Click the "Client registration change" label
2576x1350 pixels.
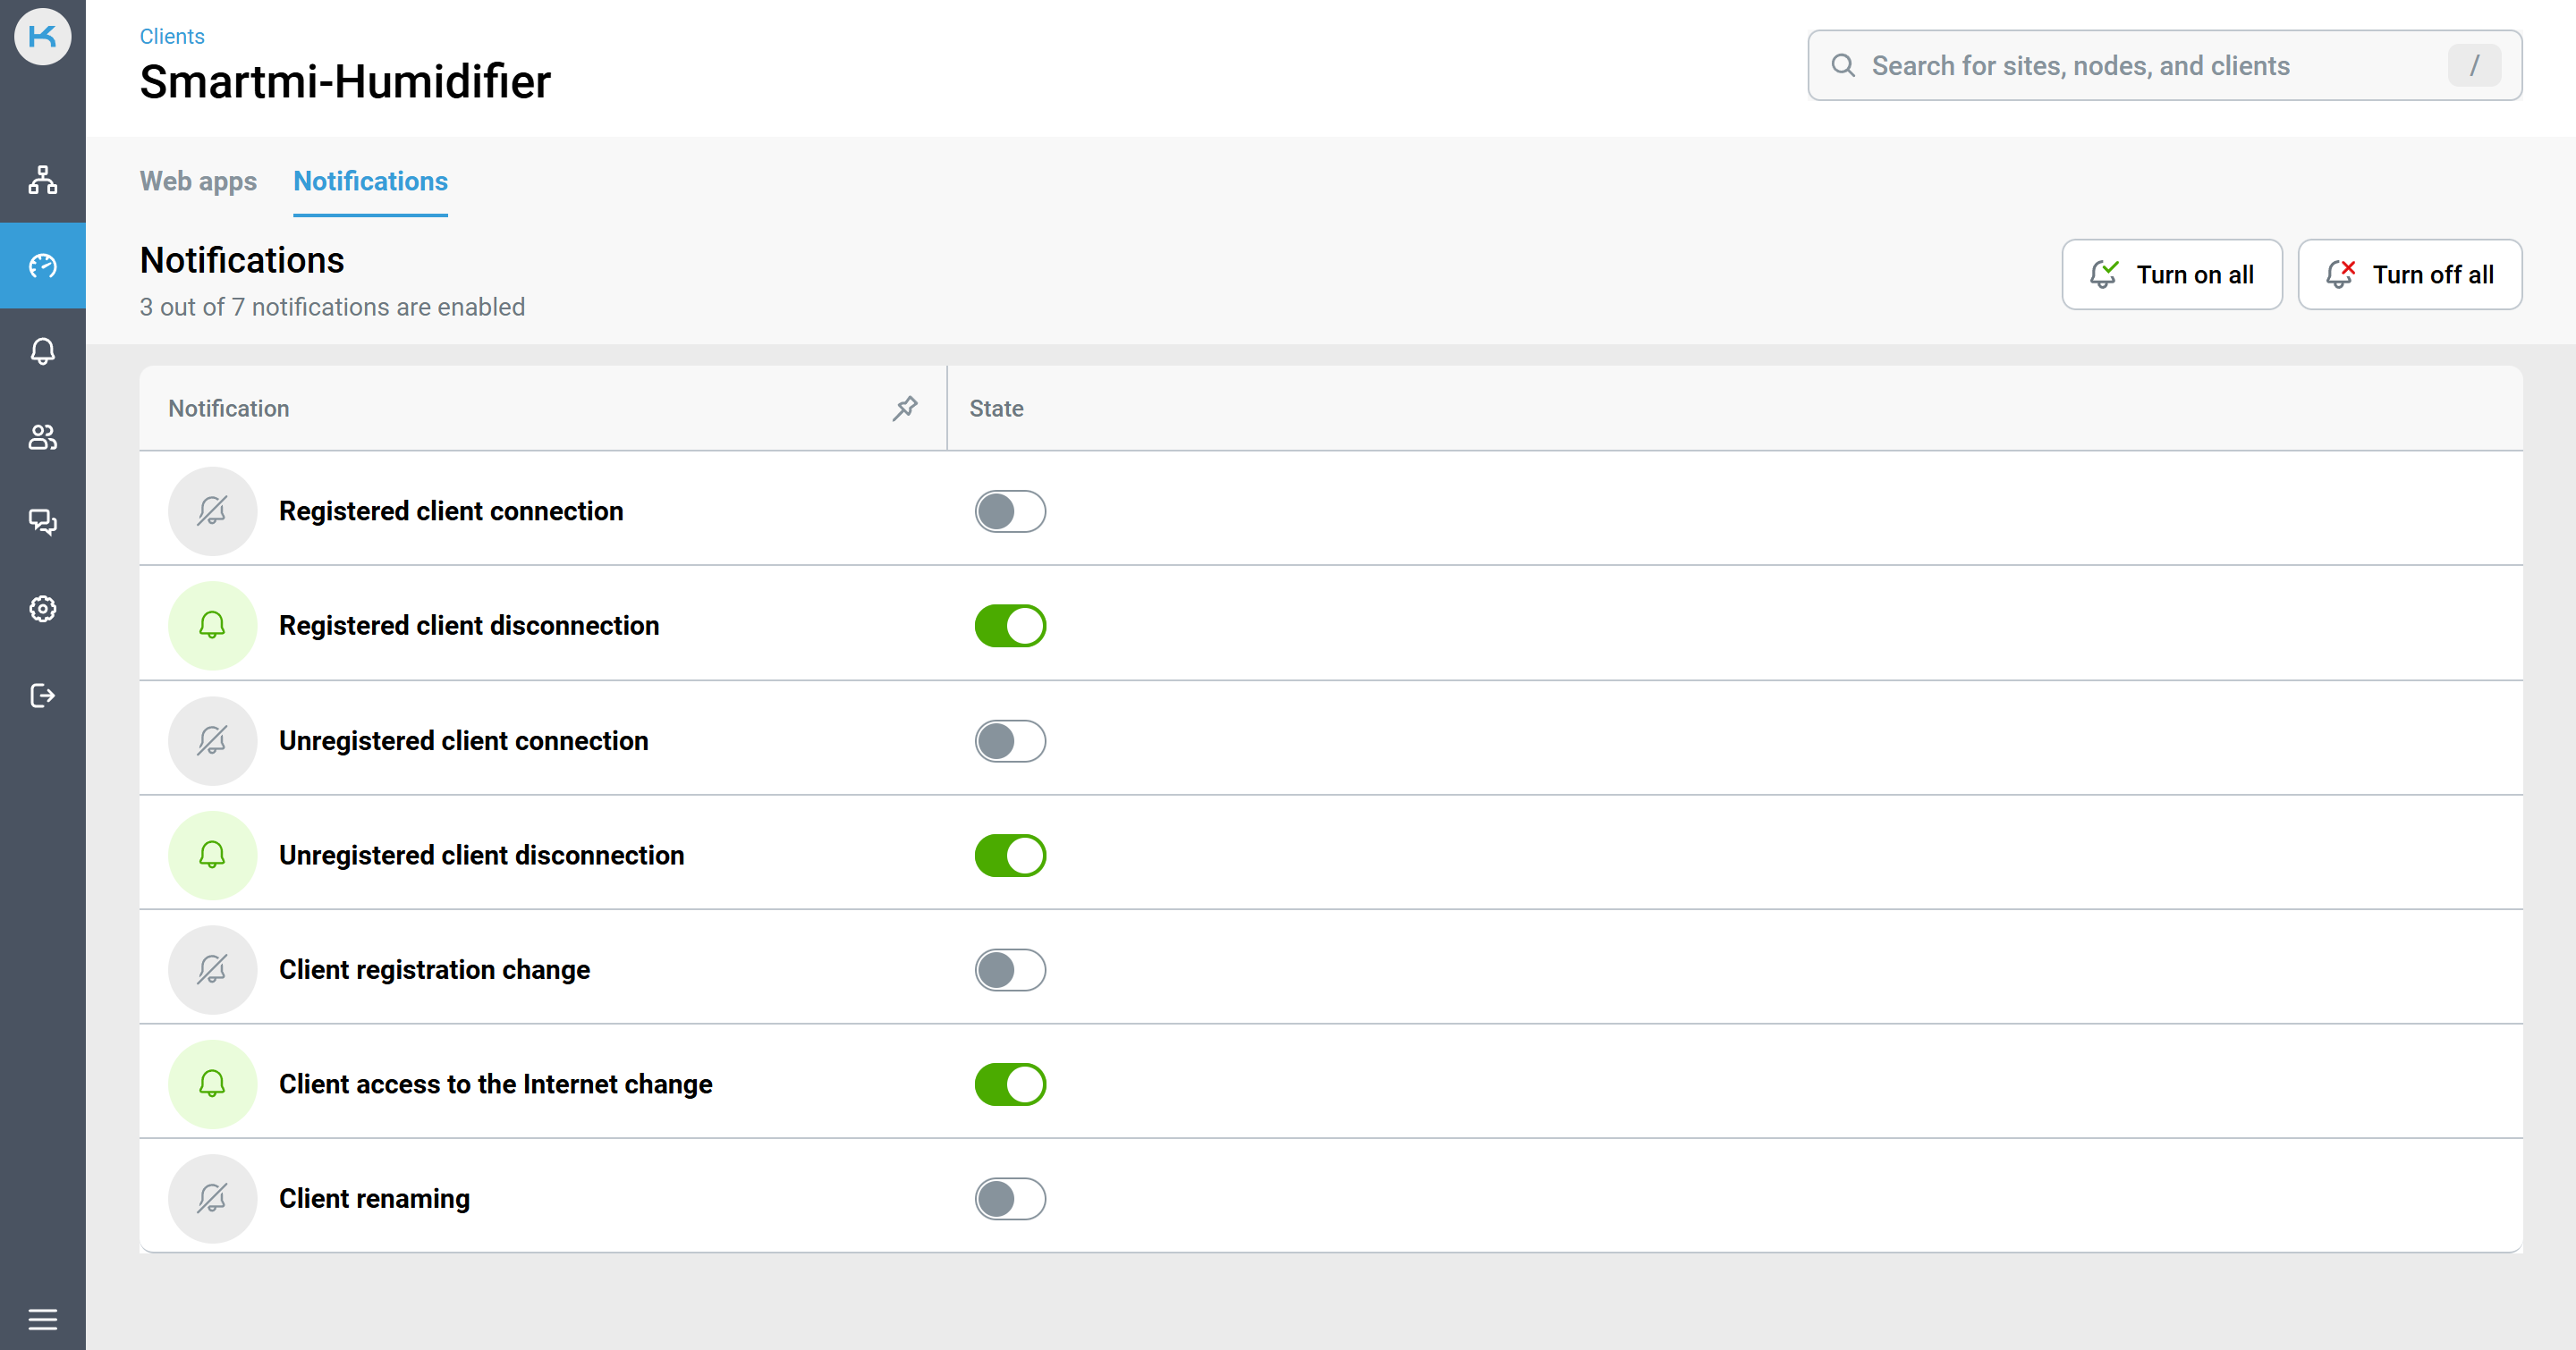[x=435, y=969]
